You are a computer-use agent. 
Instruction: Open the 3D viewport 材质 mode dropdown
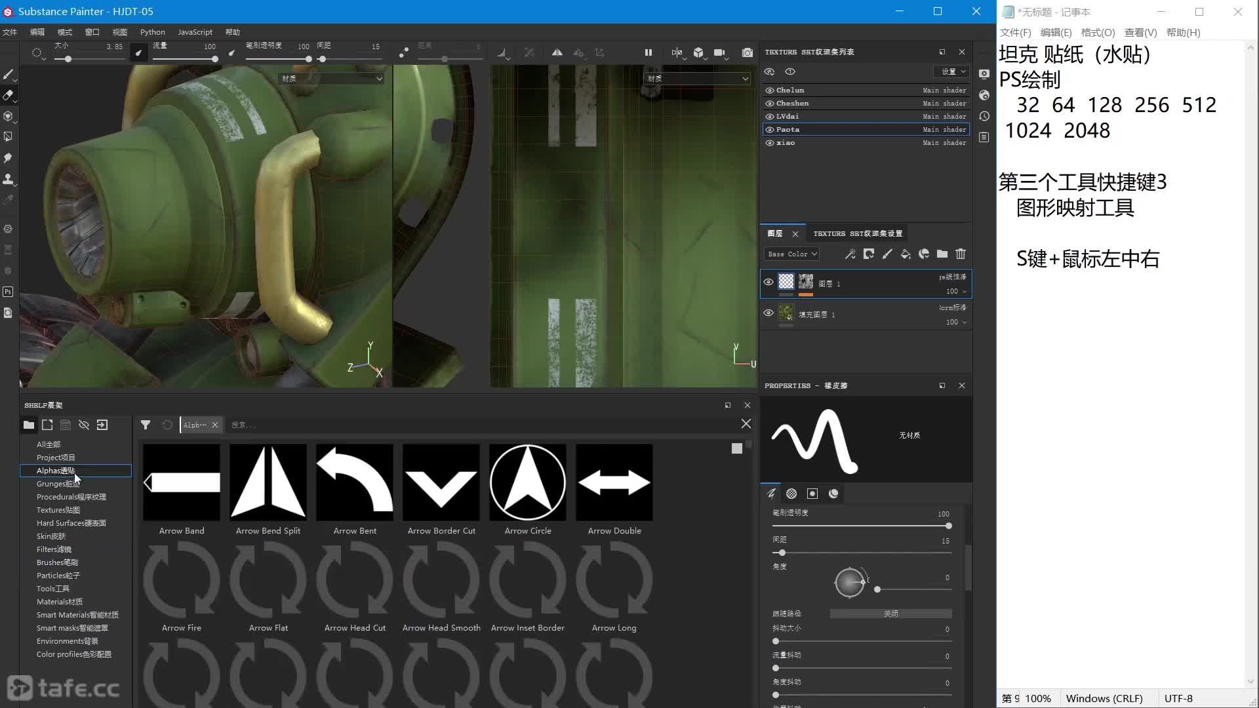point(331,78)
